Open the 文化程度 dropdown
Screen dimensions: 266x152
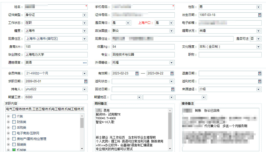[258, 47]
